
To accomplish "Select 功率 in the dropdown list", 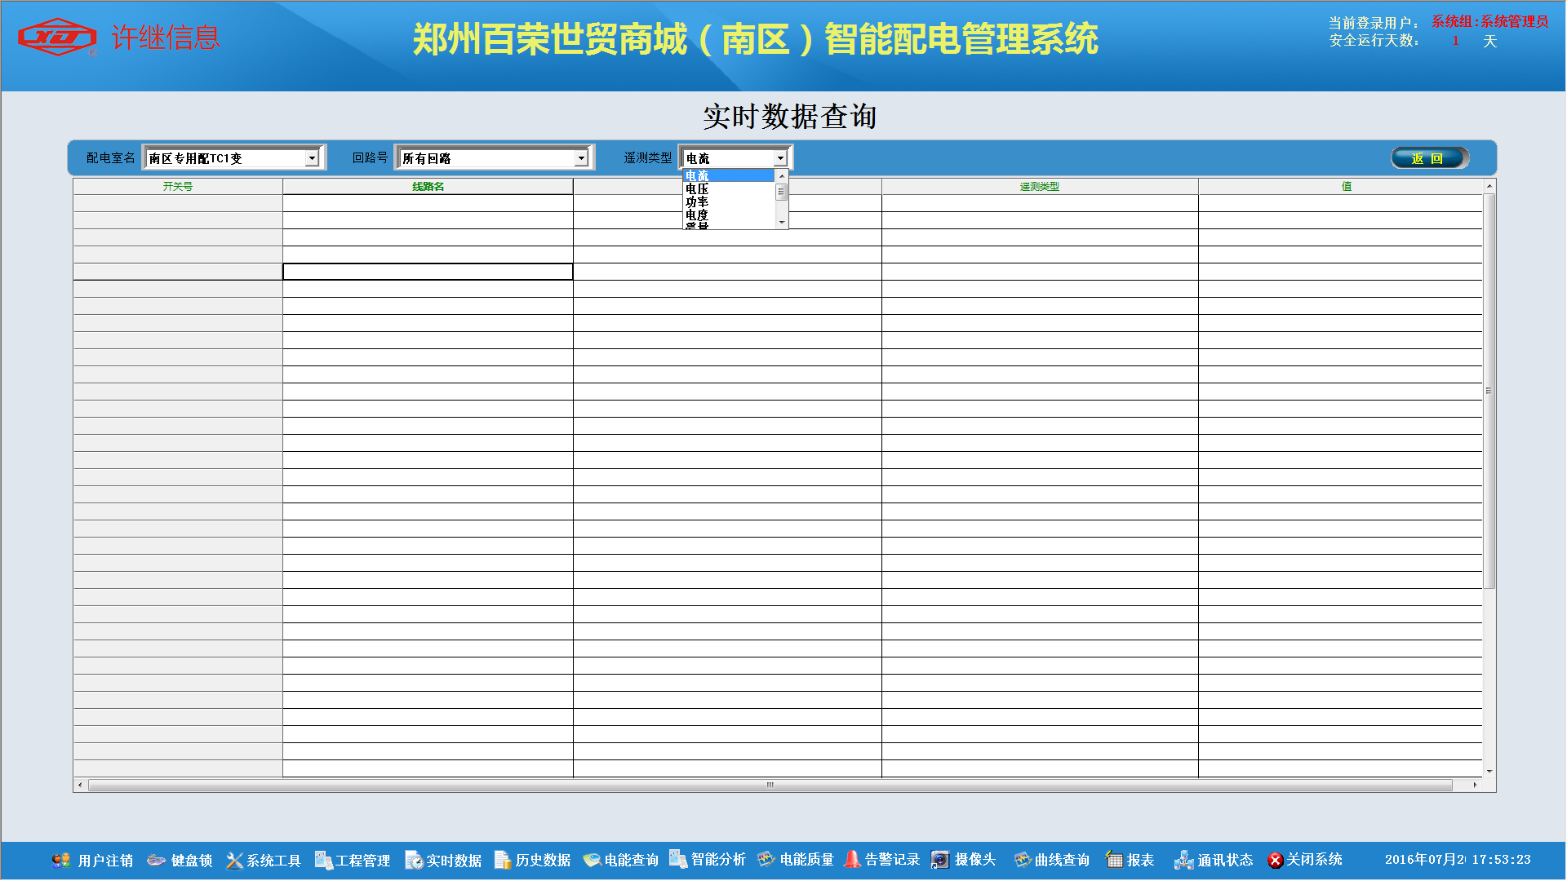I will coord(698,202).
